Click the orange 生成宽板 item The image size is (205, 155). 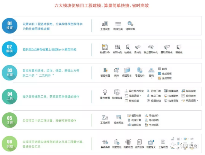165,78
